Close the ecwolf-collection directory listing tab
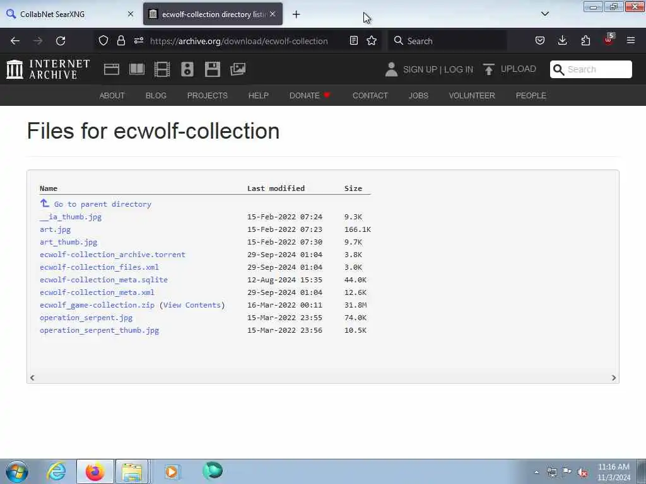 tap(273, 14)
